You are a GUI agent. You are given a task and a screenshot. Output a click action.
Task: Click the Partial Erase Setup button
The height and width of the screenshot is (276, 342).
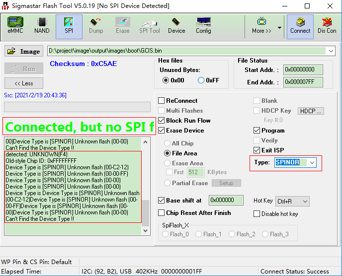point(226,183)
